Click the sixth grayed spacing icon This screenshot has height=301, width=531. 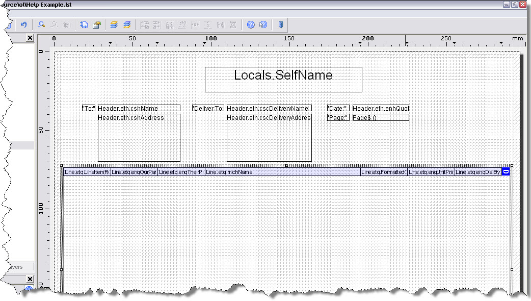pos(208,25)
